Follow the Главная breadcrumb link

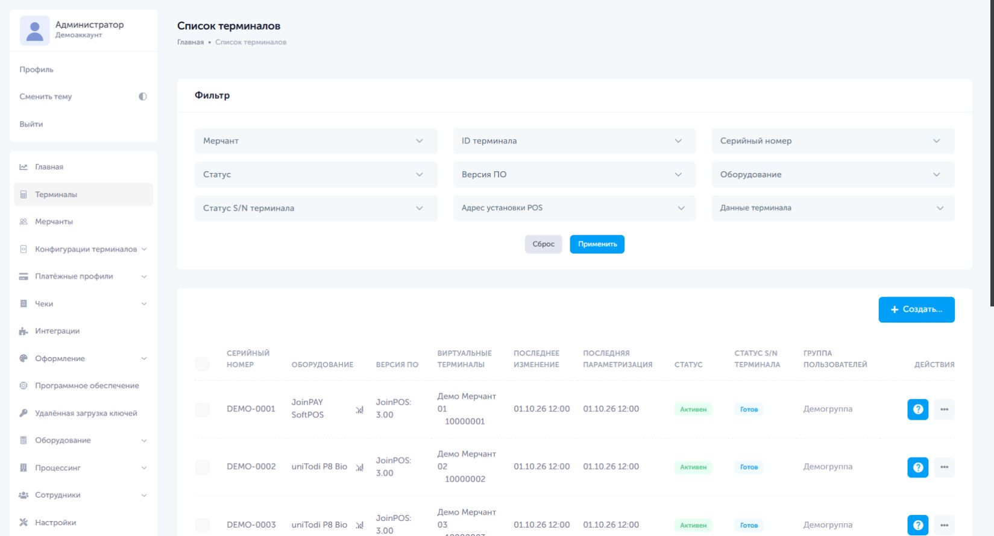click(x=190, y=42)
